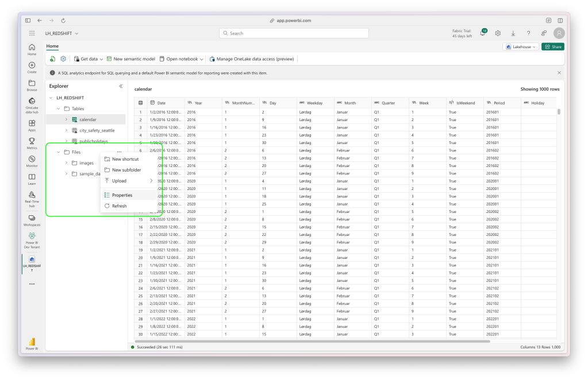Open Help via the question mark icon
This screenshot has height=380, width=588.
[x=528, y=33]
